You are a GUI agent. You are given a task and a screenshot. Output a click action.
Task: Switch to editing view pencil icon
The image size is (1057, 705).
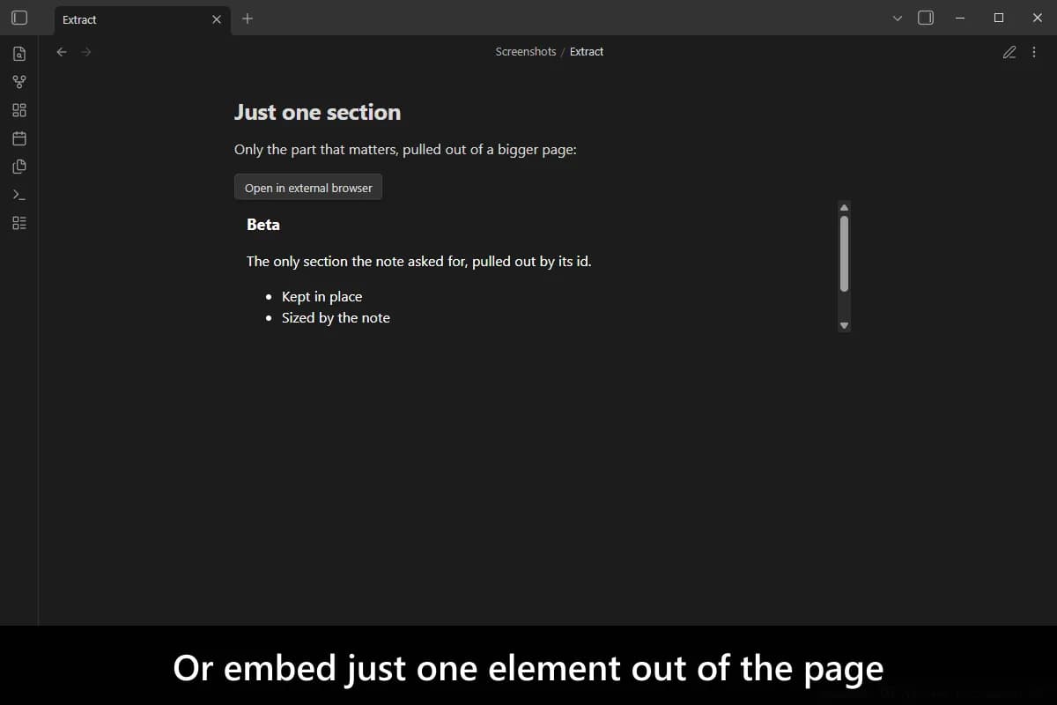click(x=1009, y=52)
